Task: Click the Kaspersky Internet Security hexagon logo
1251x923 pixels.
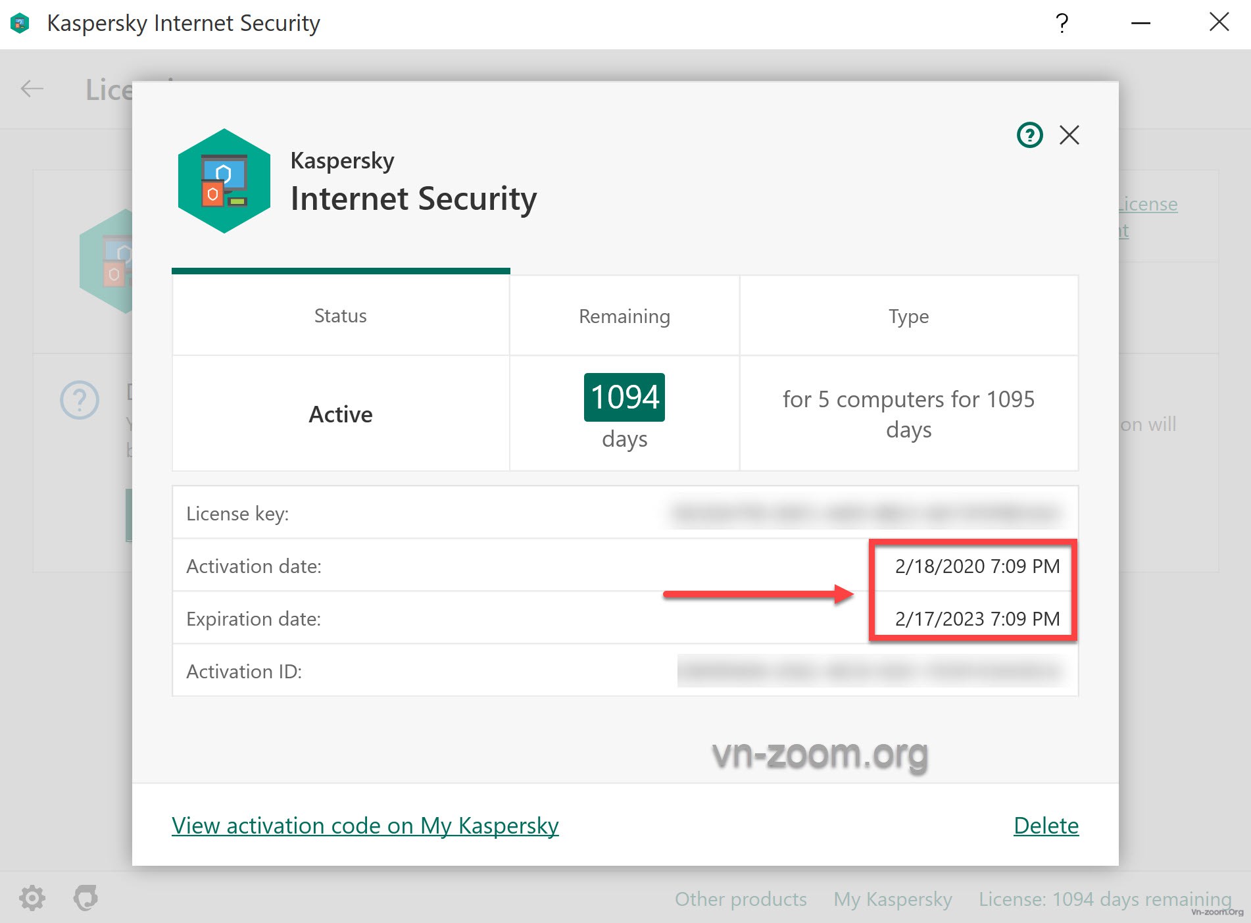Action: [224, 181]
